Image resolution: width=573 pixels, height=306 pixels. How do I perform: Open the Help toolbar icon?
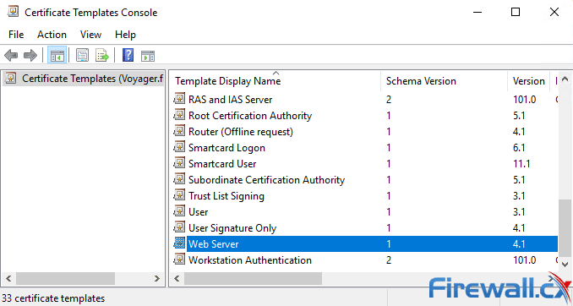pos(128,55)
